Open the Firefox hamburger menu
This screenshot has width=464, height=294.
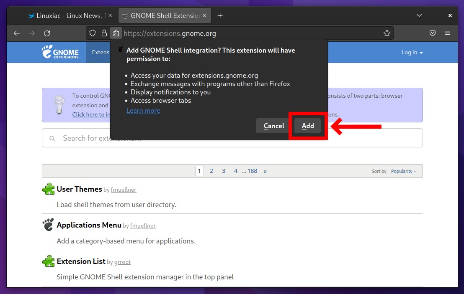448,33
